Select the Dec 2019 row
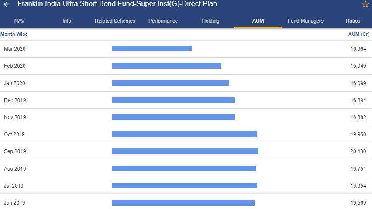Screen dimensions: 372x209 186,100
